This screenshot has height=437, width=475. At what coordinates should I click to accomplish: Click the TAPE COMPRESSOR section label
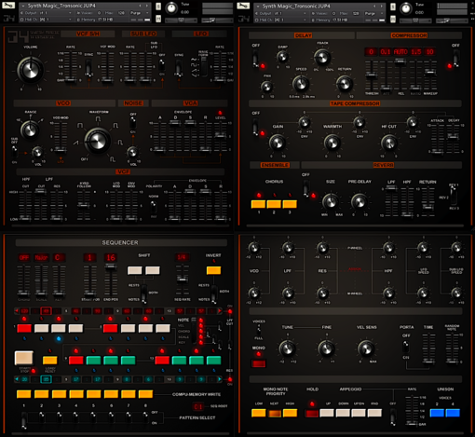pos(355,103)
